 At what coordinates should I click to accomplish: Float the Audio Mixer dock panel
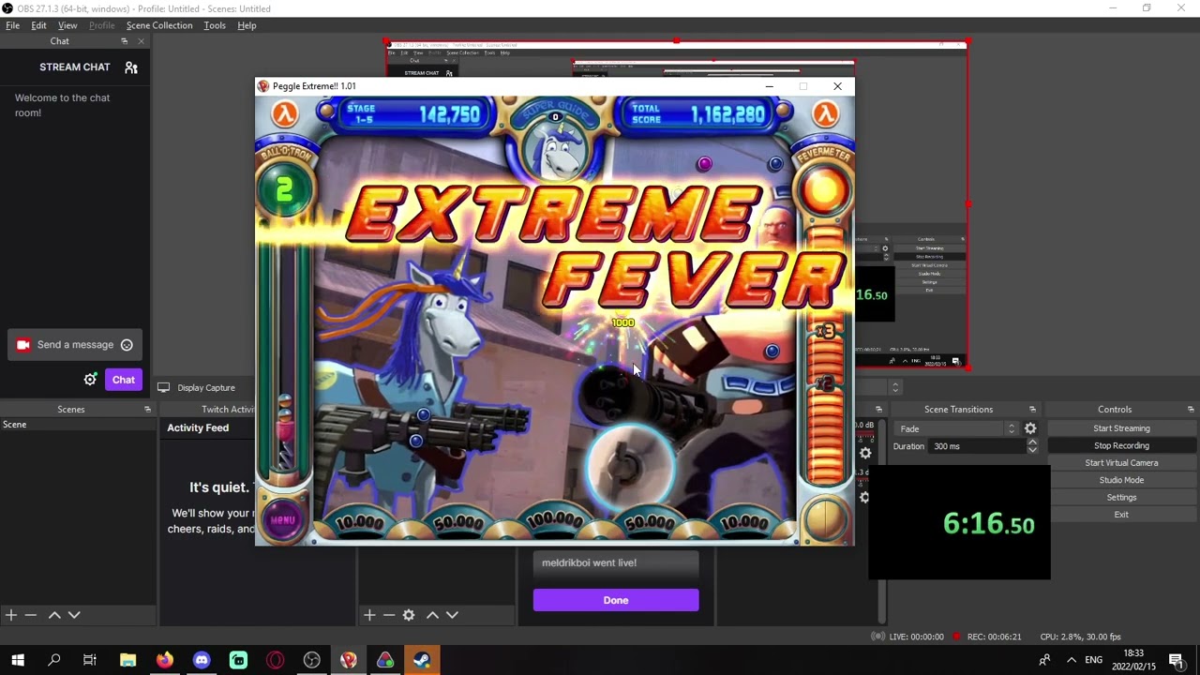pyautogui.click(x=878, y=410)
